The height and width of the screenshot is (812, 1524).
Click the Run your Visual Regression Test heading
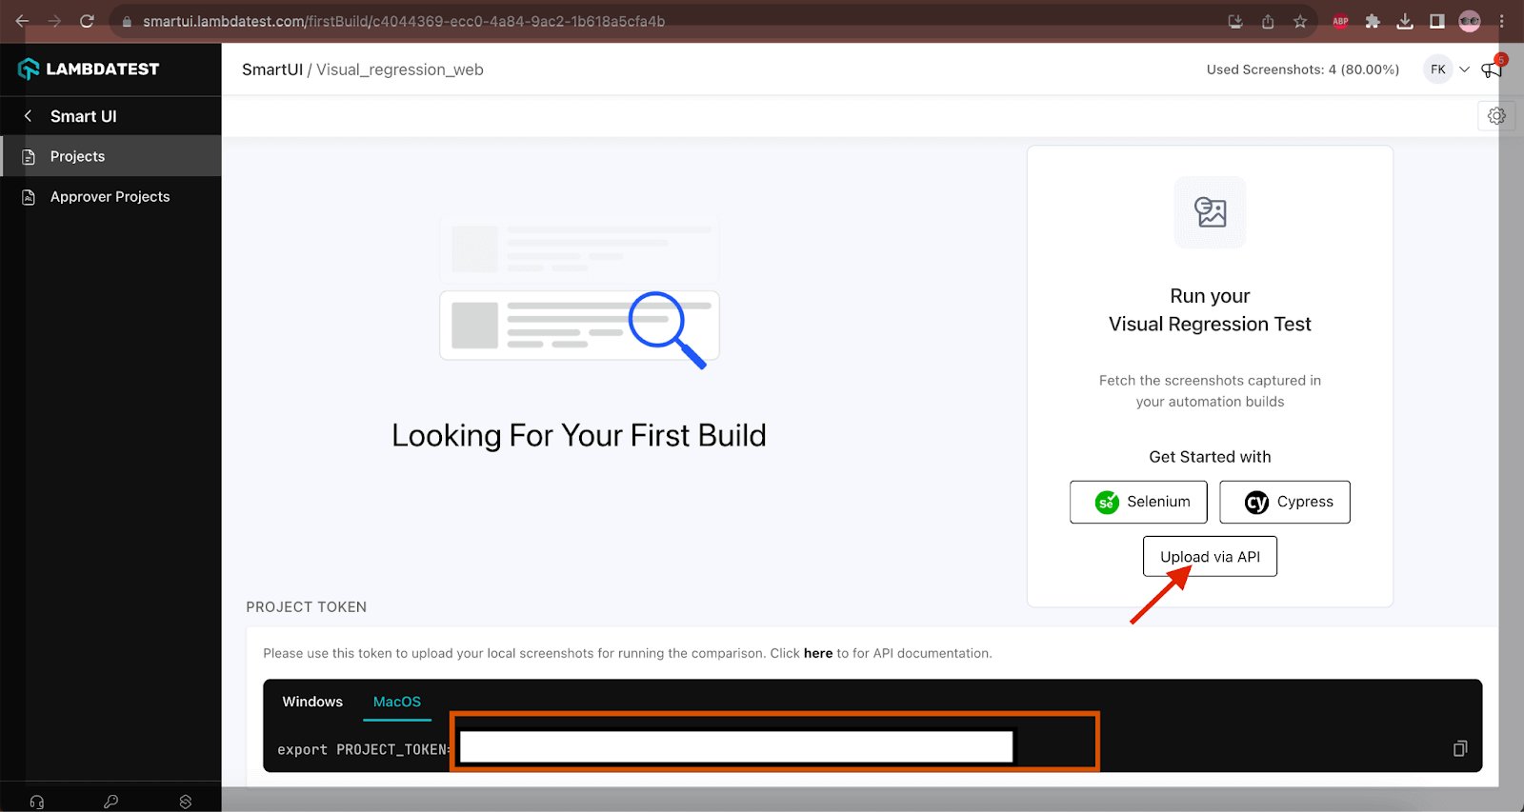(x=1210, y=310)
